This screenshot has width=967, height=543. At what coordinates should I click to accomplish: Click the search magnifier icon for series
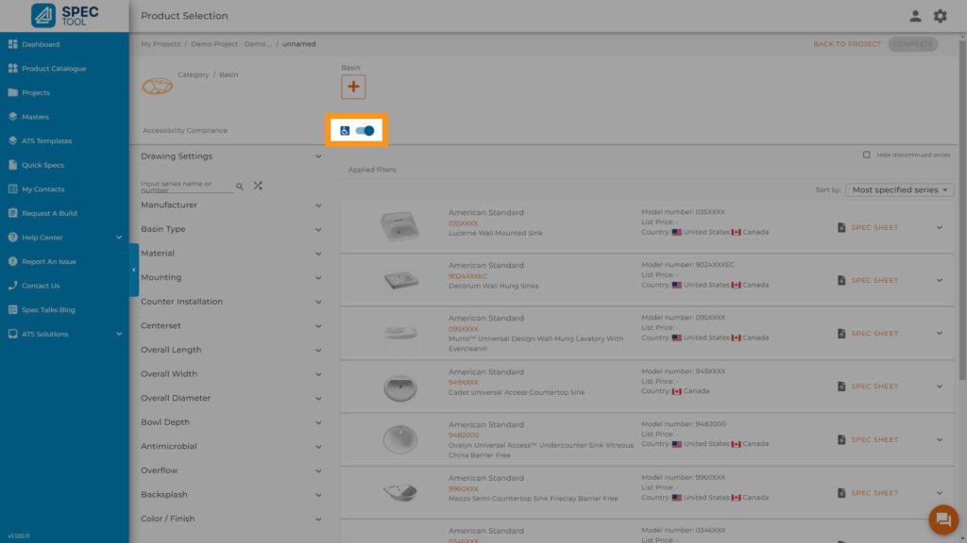240,187
